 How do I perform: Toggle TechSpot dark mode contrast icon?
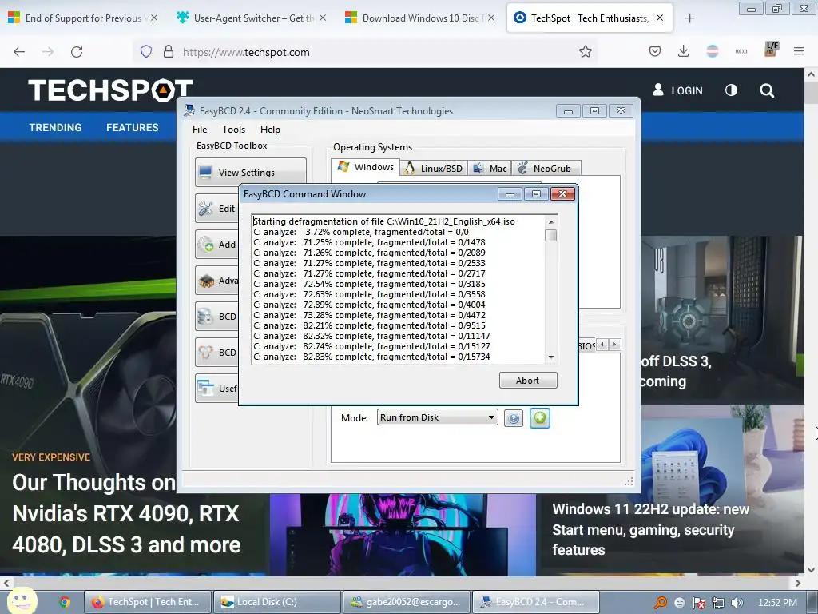pos(732,90)
